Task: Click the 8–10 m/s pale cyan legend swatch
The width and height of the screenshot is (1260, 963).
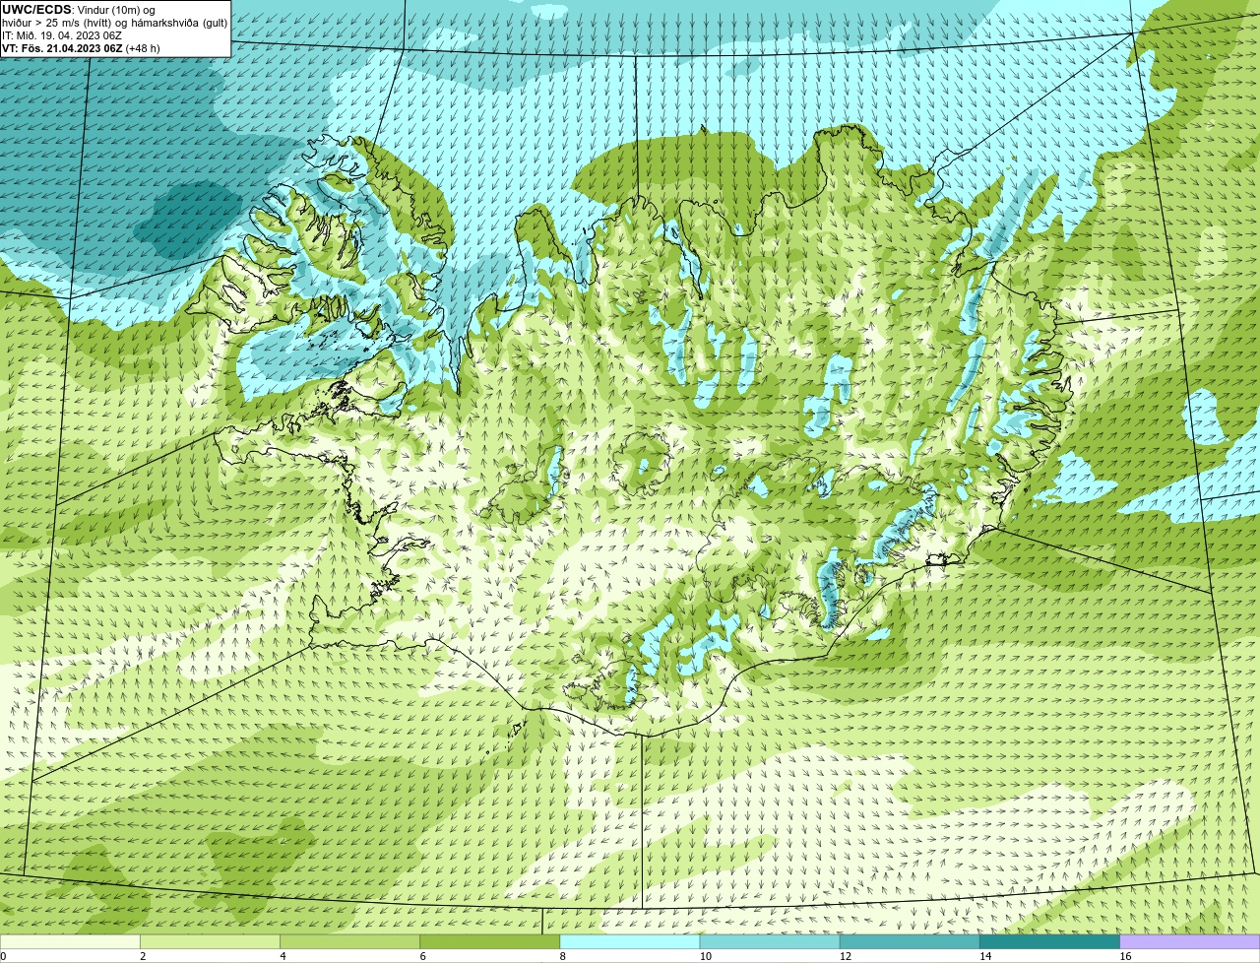Action: point(630,941)
